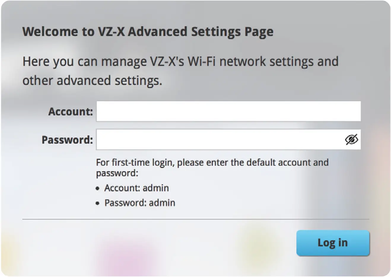Image resolution: width=391 pixels, height=277 pixels.
Task: Click the word "VZ-X" in the heading
Action: pyautogui.click(x=111, y=31)
